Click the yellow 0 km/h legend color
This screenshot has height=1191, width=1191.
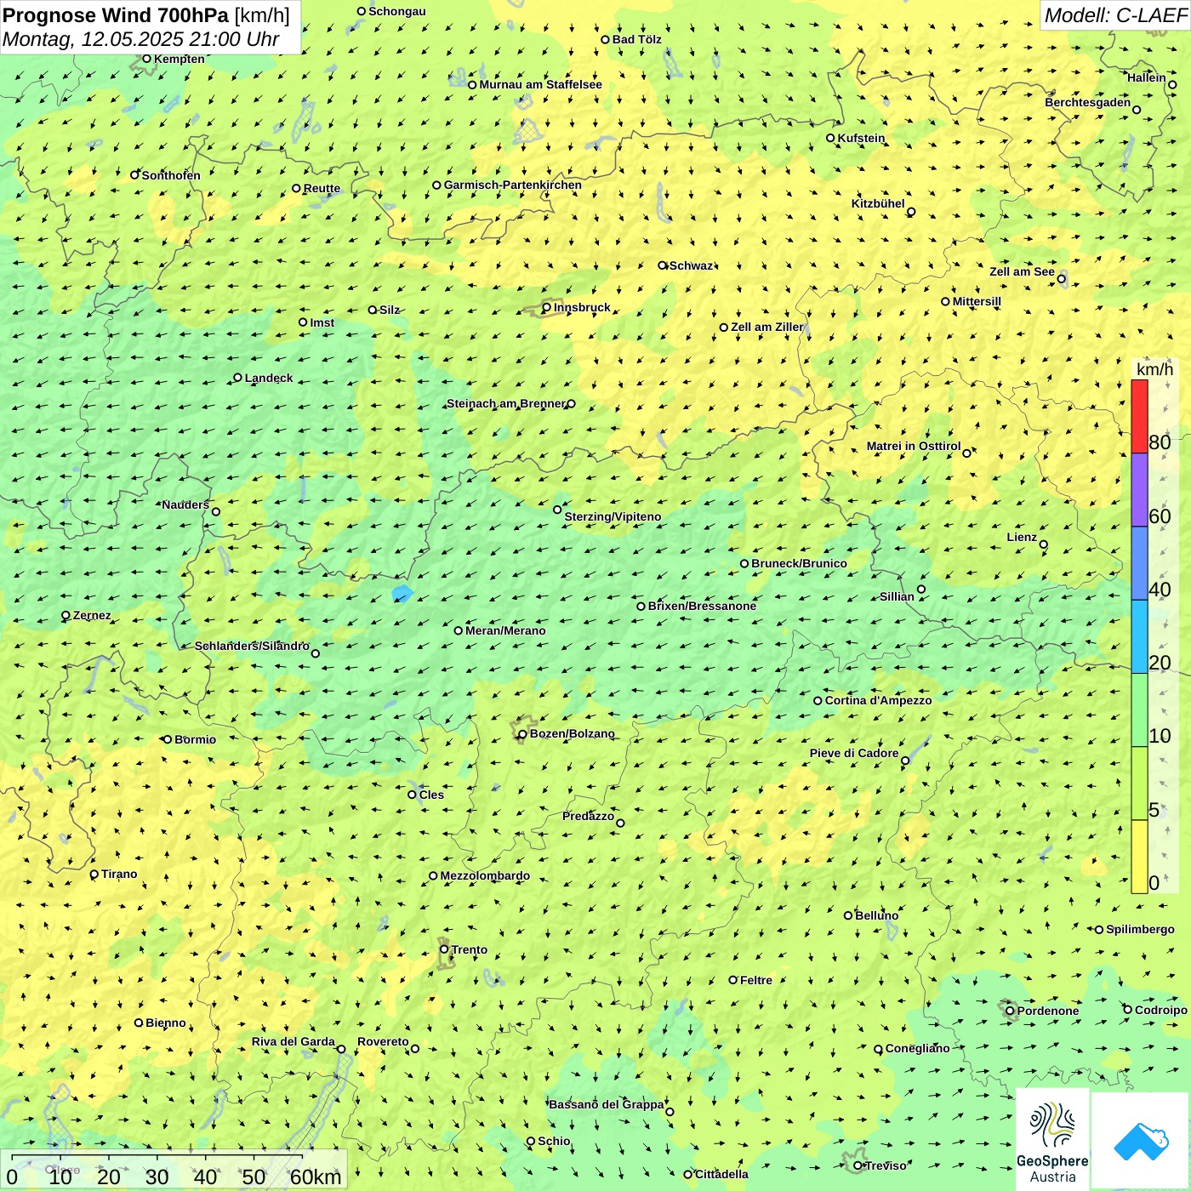click(1140, 857)
